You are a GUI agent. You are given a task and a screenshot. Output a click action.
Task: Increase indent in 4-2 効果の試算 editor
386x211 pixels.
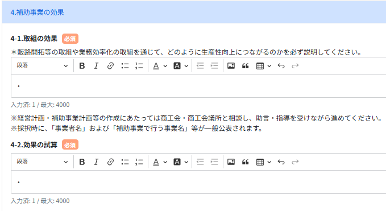tap(214, 162)
